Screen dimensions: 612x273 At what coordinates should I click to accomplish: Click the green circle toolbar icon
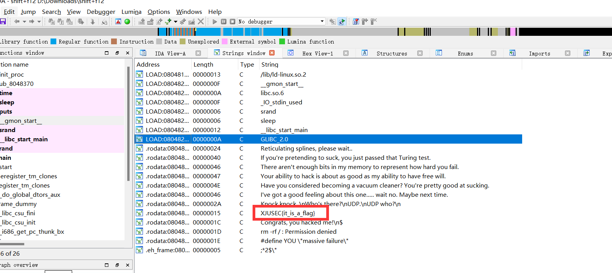click(x=127, y=22)
